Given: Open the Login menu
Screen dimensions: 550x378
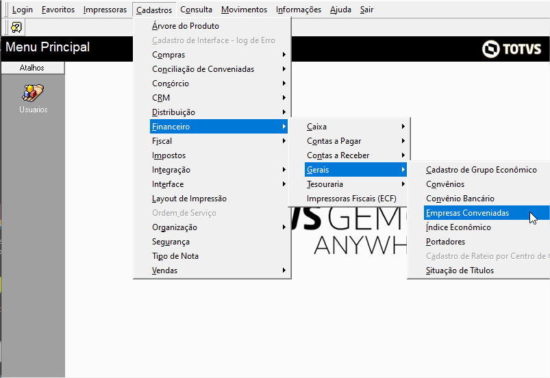Looking at the screenshot, I should click(23, 10).
